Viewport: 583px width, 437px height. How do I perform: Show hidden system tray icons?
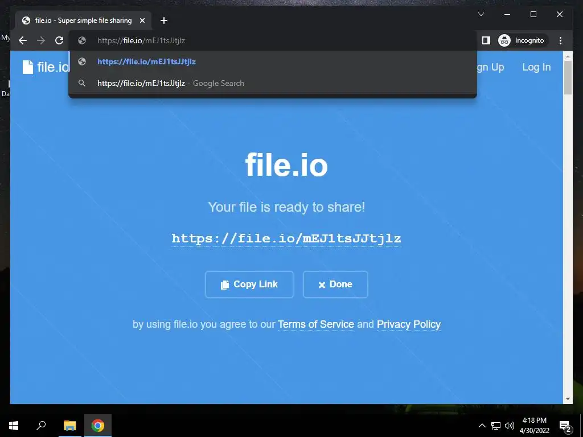482,426
